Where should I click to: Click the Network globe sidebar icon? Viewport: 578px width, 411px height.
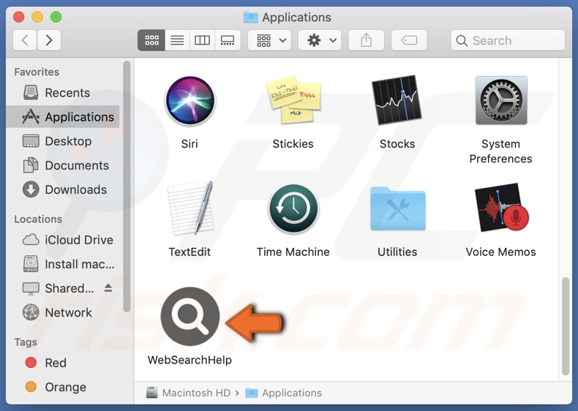pos(31,312)
